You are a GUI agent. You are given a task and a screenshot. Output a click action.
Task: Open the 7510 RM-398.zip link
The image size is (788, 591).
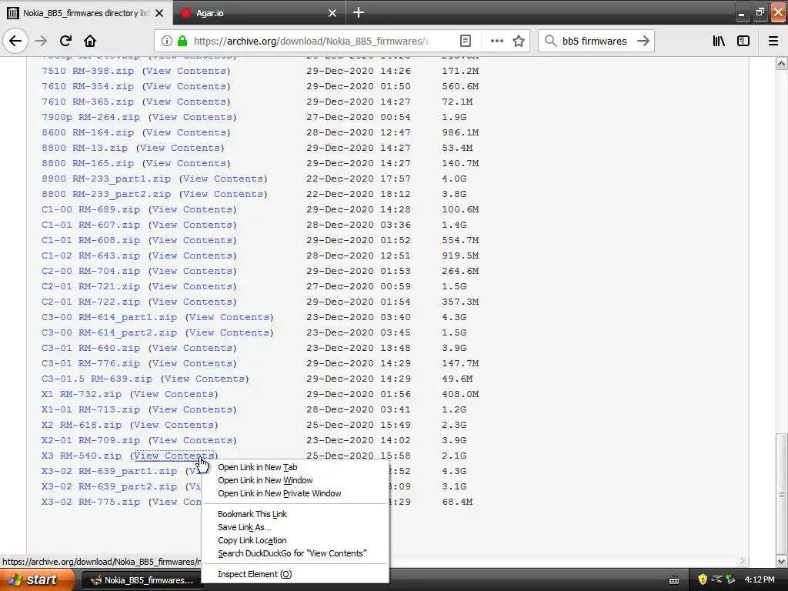coord(88,71)
